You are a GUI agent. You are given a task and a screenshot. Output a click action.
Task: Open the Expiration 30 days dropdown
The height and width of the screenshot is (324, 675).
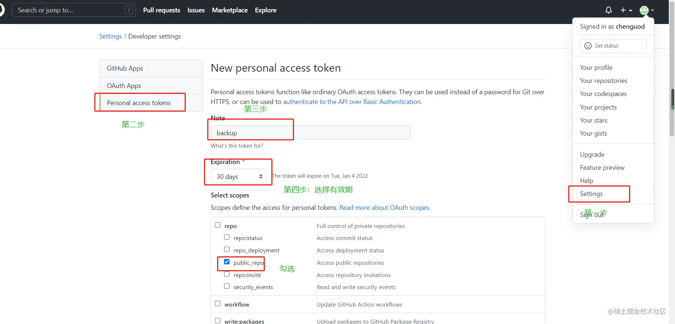[x=239, y=176]
